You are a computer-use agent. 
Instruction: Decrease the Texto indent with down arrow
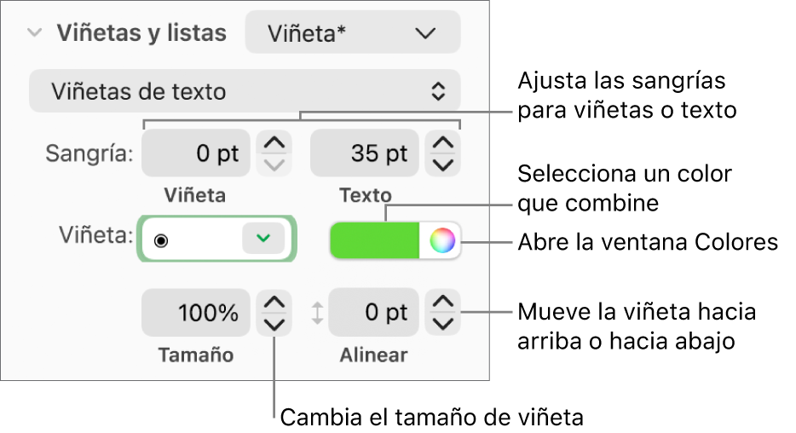pos(443,164)
